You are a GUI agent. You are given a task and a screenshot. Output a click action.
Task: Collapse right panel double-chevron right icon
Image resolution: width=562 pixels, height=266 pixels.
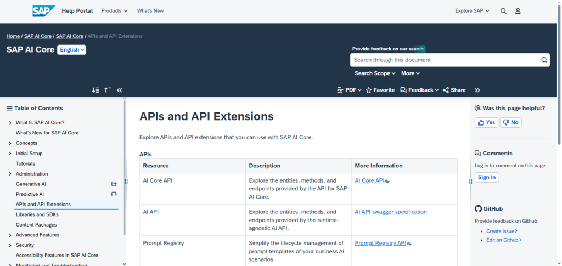click(x=477, y=90)
